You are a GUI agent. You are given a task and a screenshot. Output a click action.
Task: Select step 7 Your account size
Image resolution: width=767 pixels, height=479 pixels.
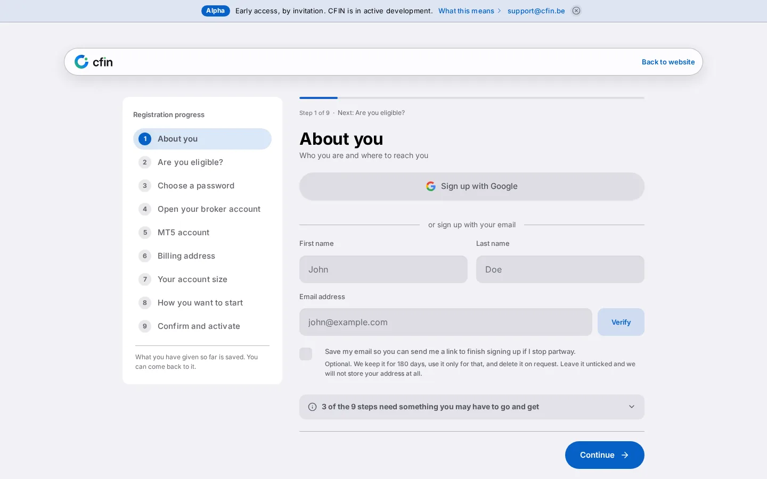click(x=202, y=279)
